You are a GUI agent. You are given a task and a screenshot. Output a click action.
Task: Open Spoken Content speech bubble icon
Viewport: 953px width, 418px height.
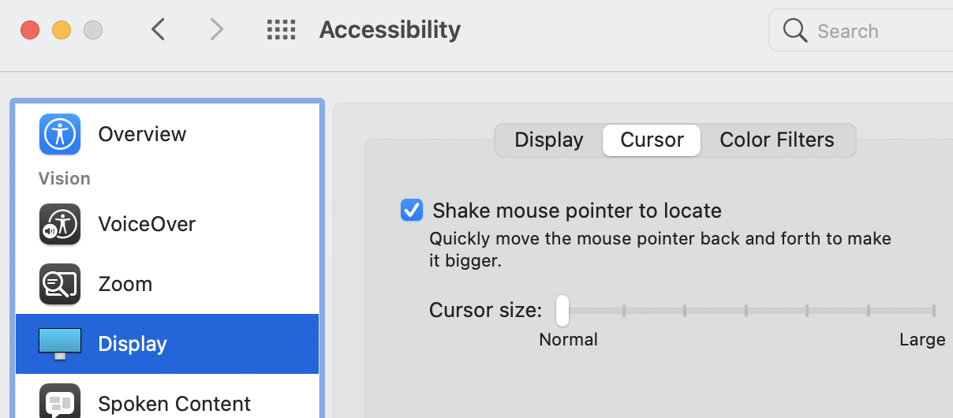coord(60,402)
